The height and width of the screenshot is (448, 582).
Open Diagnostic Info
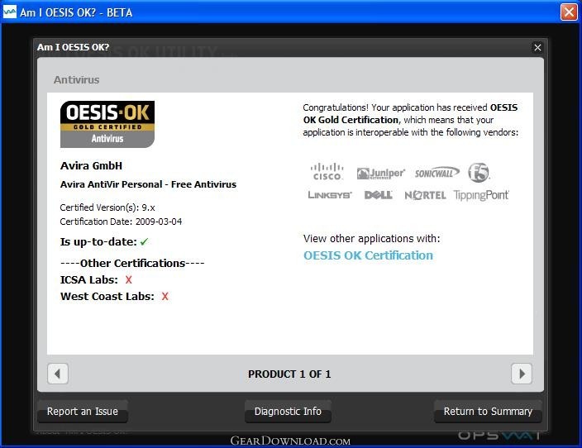click(x=288, y=412)
